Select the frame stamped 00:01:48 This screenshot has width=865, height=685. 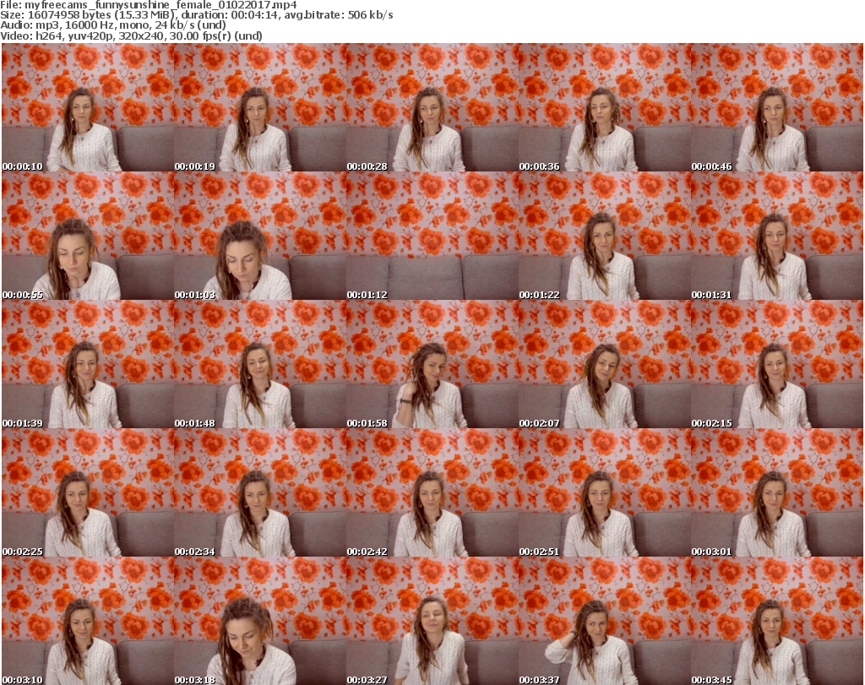click(x=260, y=365)
